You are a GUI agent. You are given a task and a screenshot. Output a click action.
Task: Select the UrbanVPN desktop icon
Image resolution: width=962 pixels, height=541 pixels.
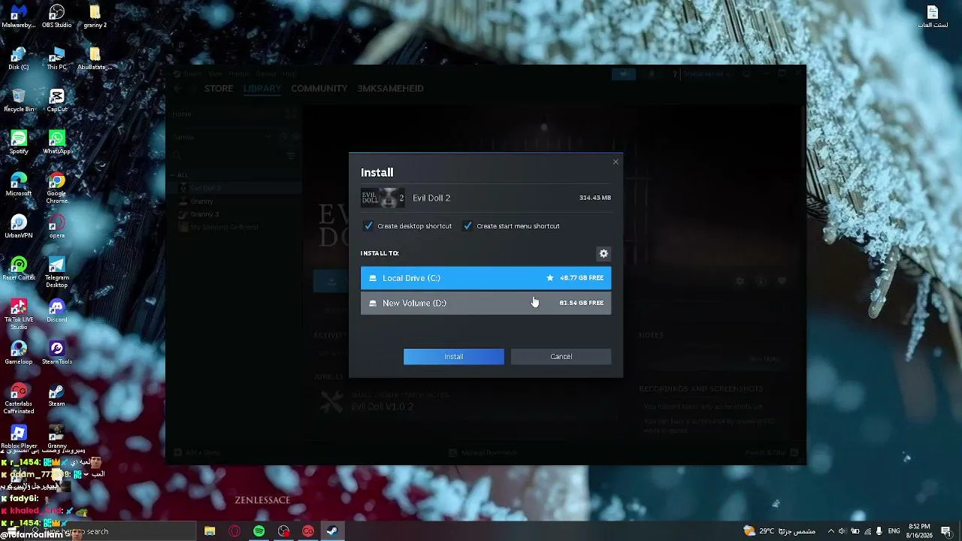[x=19, y=227]
